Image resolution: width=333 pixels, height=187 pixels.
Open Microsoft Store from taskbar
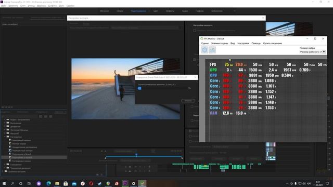point(66,183)
